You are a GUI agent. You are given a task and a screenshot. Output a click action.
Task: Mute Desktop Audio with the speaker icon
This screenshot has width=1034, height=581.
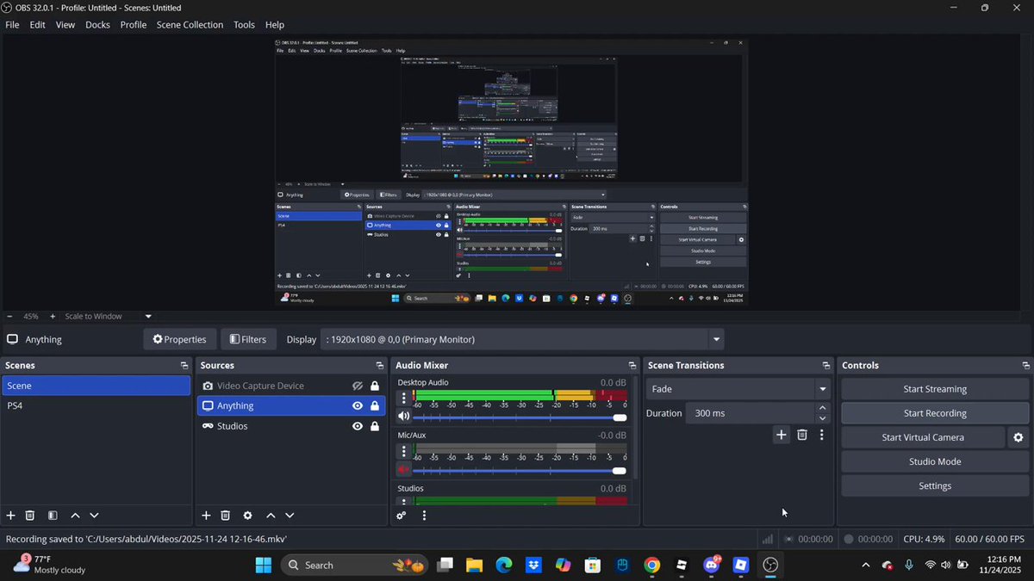tap(403, 417)
